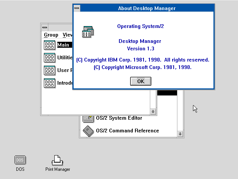Click OS/2 System Editor icon
The width and height of the screenshot is (238, 179).
coord(88,119)
